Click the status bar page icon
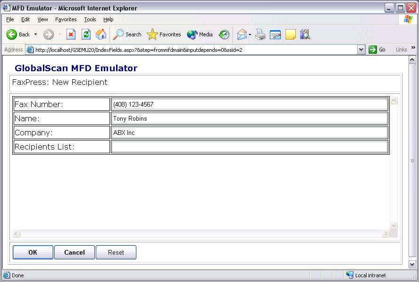The width and height of the screenshot is (419, 282). tap(7, 275)
